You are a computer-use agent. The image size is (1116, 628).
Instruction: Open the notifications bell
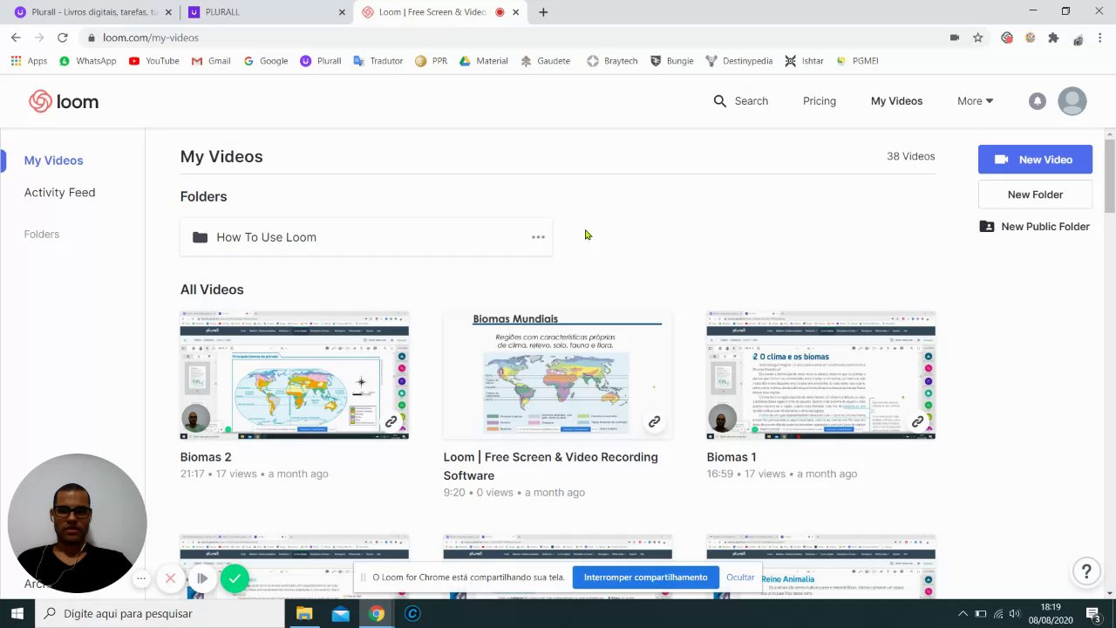click(1037, 101)
